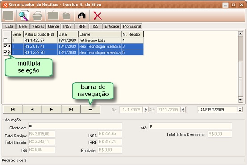Uncheck the box for the R$ 1.229,70 row
This screenshot has width=247, height=165.
[x=5, y=52]
